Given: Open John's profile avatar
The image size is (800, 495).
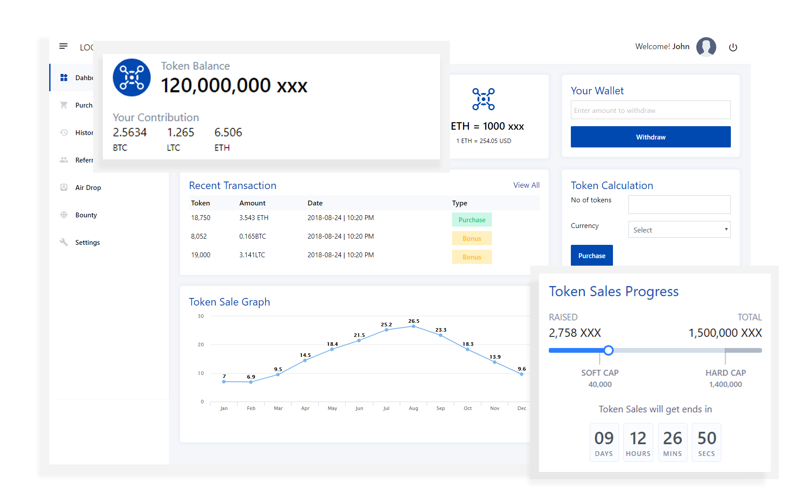Looking at the screenshot, I should [706, 47].
